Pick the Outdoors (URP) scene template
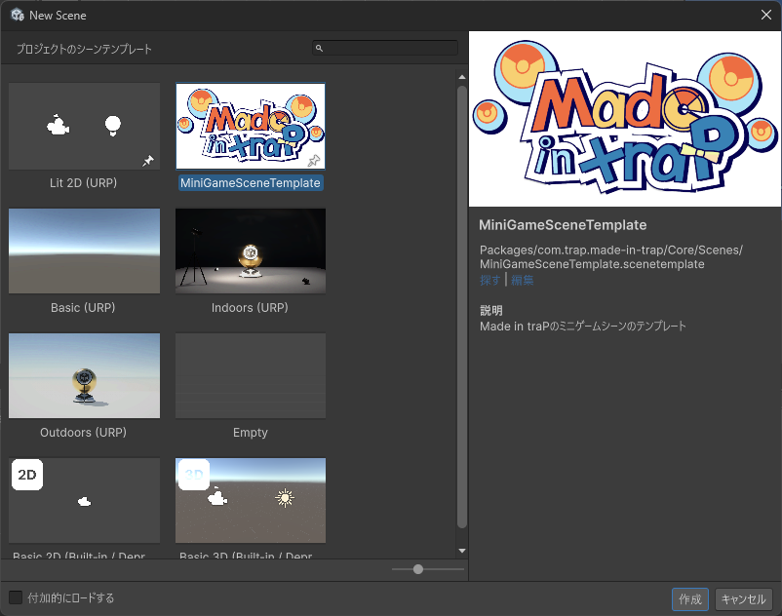Screen dimensions: 782x616 (84, 375)
